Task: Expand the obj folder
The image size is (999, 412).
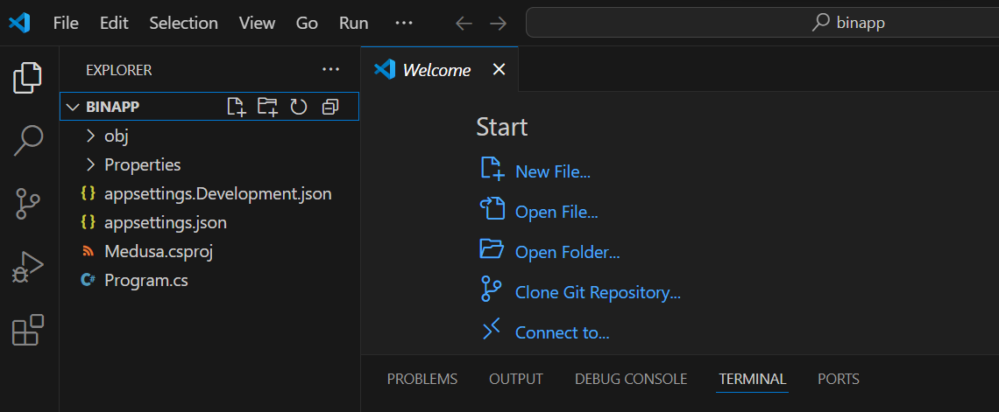Action: (90, 136)
